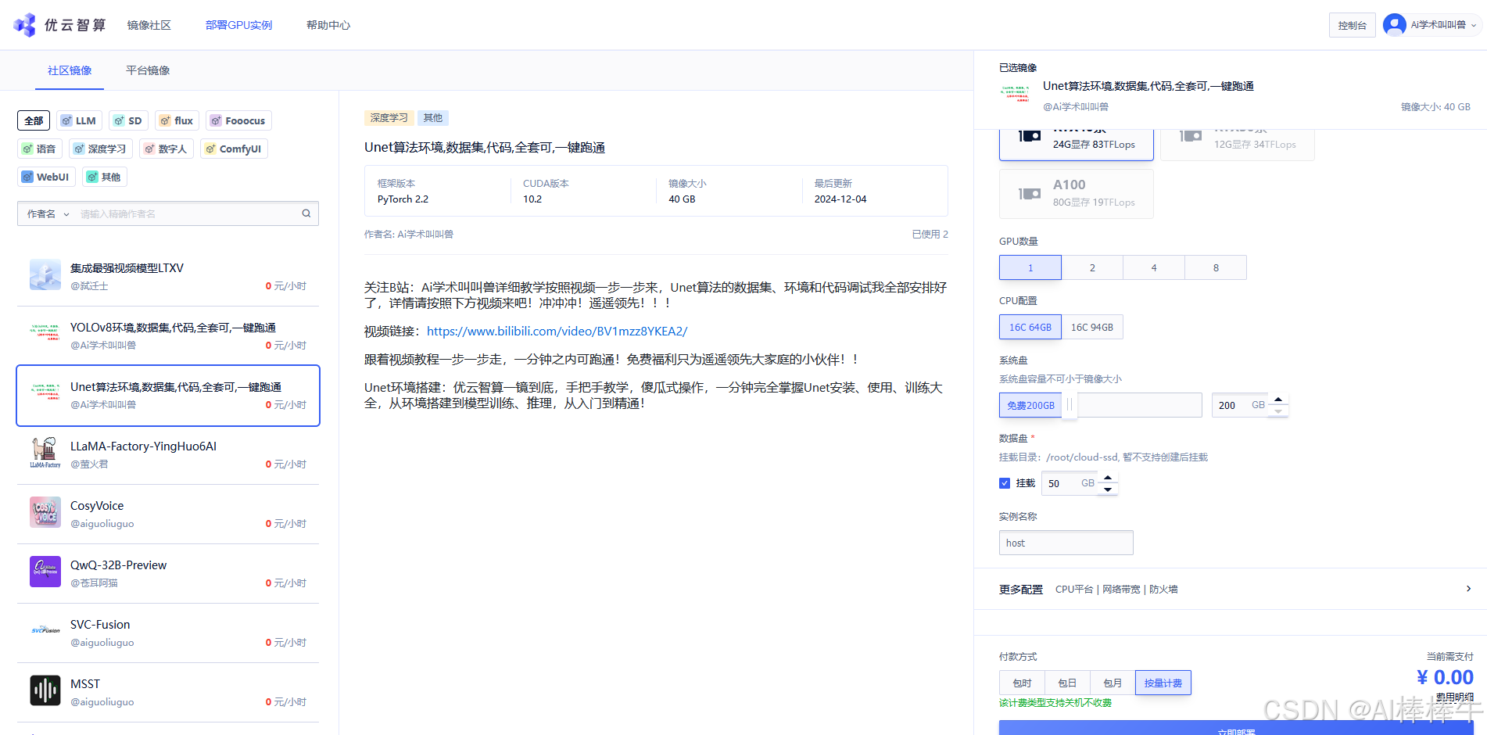Select 按量计费 payment method
The width and height of the screenshot is (1487, 735).
click(x=1163, y=683)
